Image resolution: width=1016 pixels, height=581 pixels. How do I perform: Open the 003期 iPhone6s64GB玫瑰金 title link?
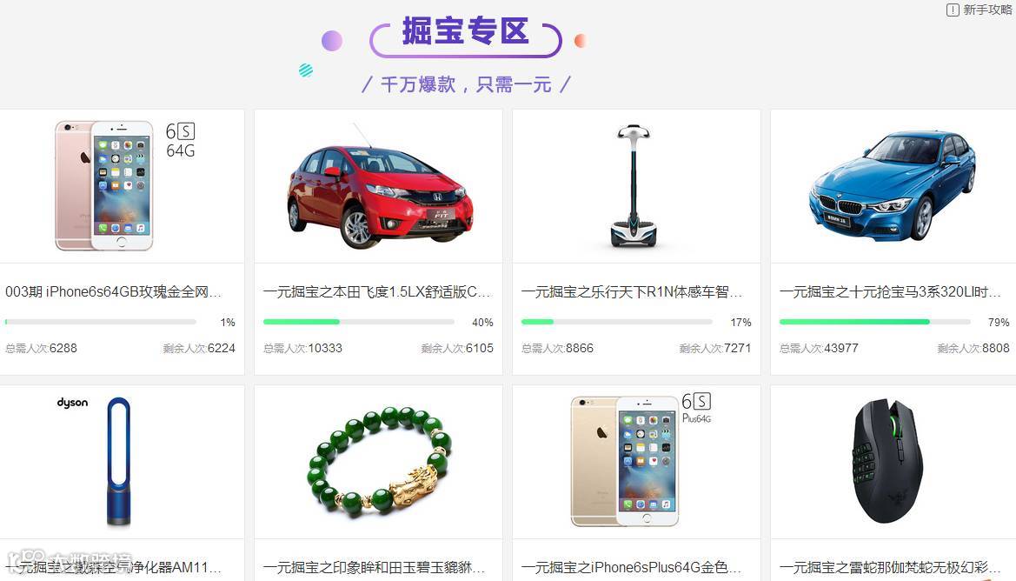tap(113, 291)
